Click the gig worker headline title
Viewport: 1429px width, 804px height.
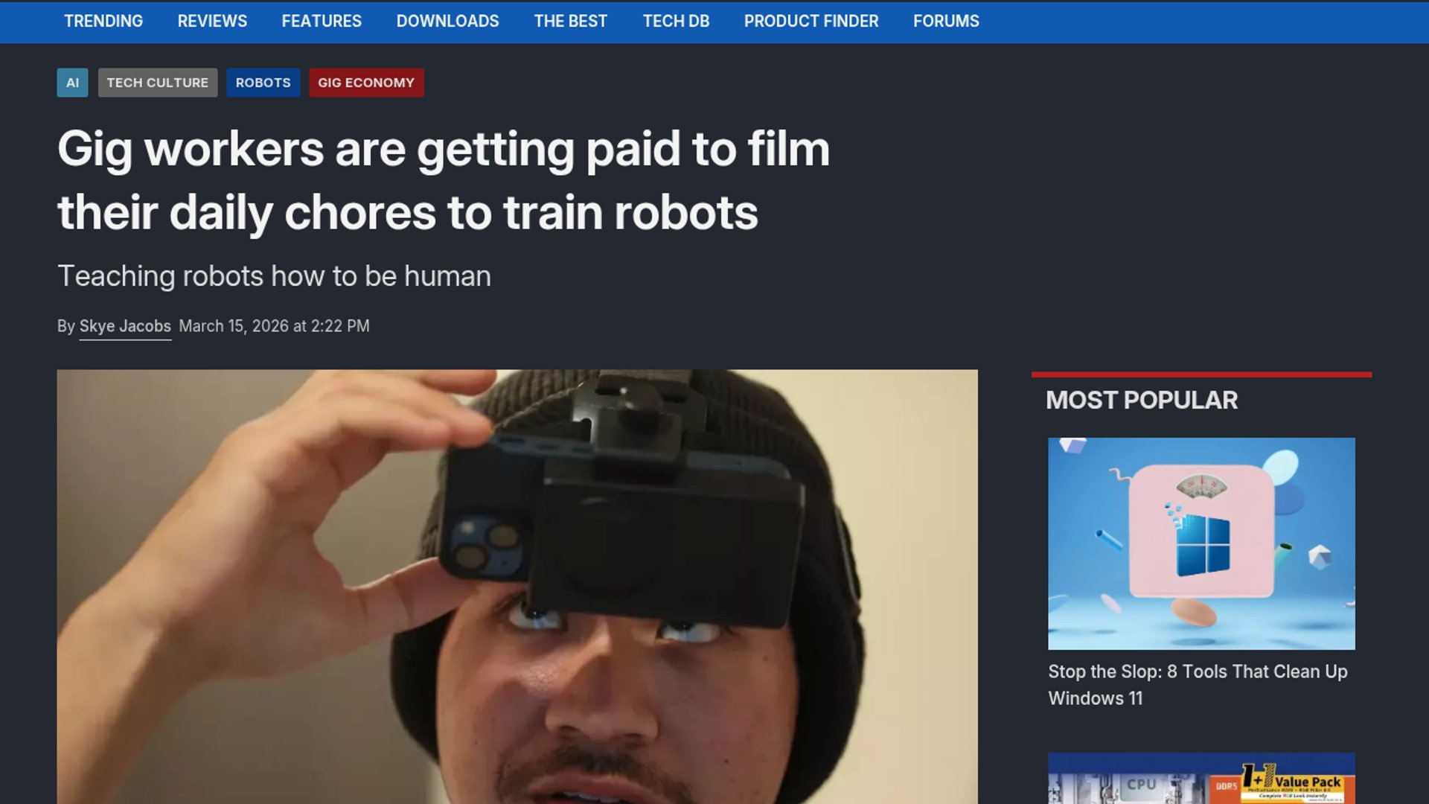(443, 181)
